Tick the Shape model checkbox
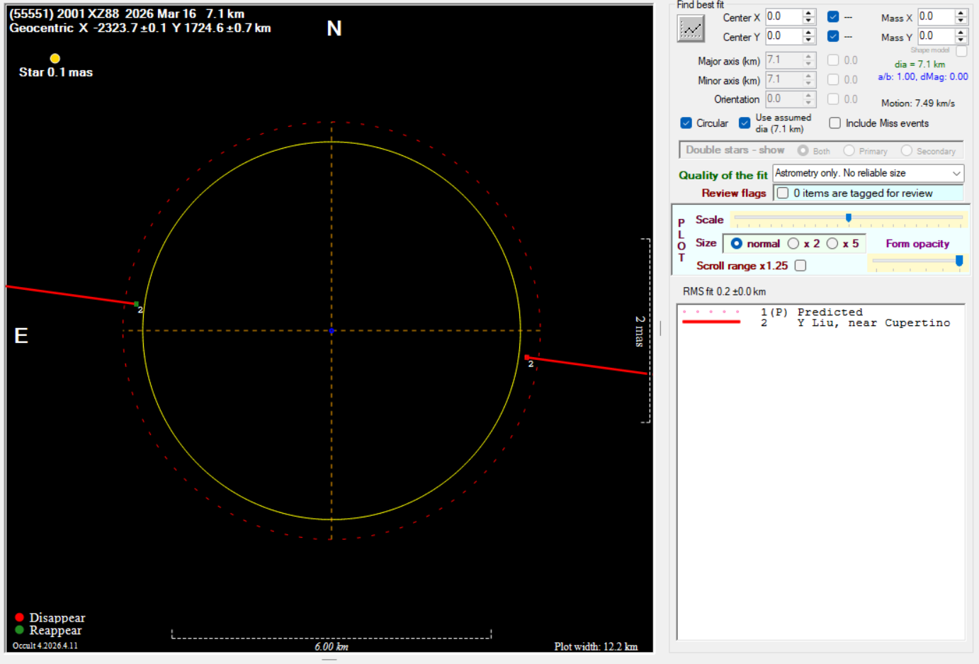979x664 pixels. tap(961, 51)
